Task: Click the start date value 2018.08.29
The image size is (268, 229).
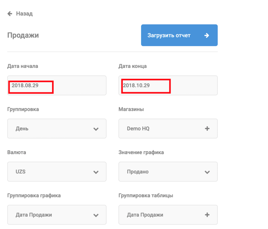Action: [25, 85]
